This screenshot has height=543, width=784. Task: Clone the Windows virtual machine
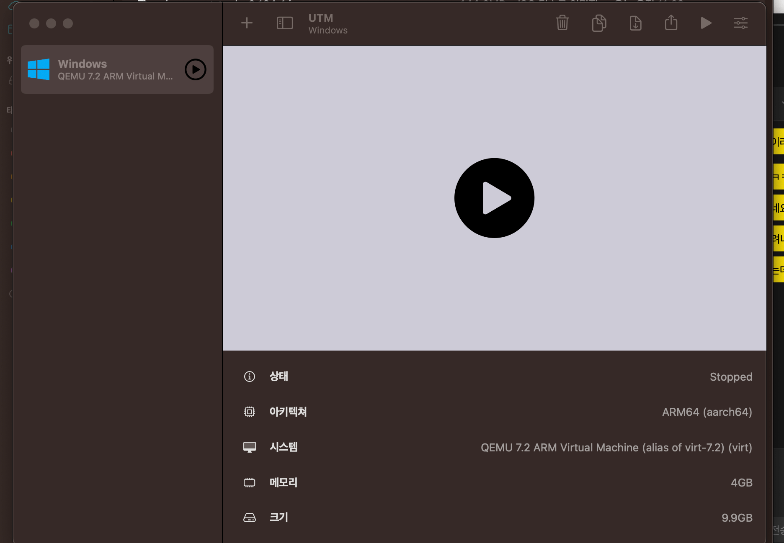(599, 23)
